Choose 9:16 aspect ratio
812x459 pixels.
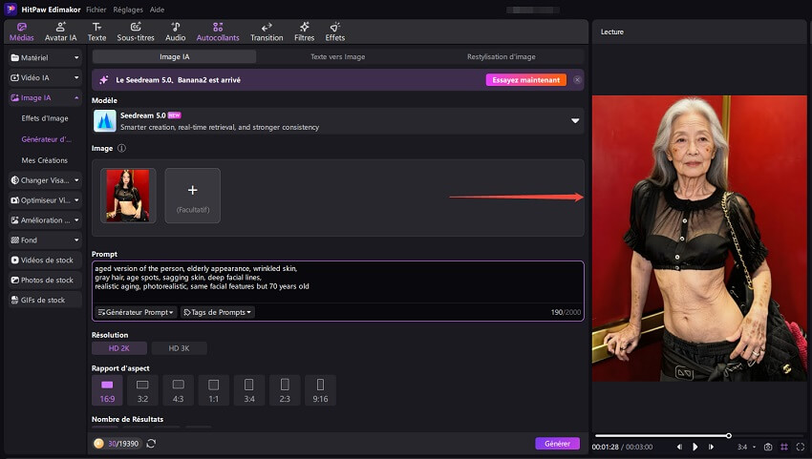(x=320, y=390)
